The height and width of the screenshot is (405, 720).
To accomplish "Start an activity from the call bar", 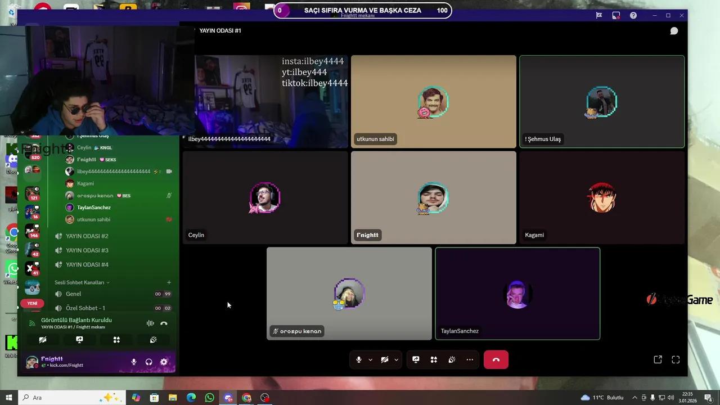I will point(434,360).
